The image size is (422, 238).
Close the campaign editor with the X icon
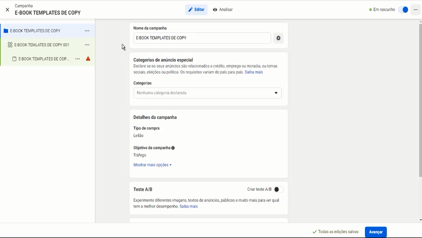7,9
